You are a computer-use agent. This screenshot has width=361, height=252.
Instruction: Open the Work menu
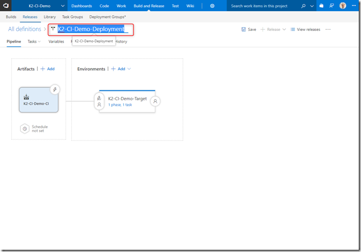[121, 6]
